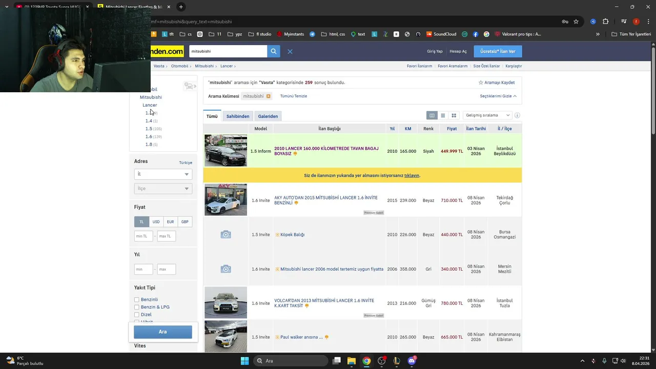Open the Chrome extensions puzzle icon
The height and width of the screenshot is (369, 656).
click(605, 22)
